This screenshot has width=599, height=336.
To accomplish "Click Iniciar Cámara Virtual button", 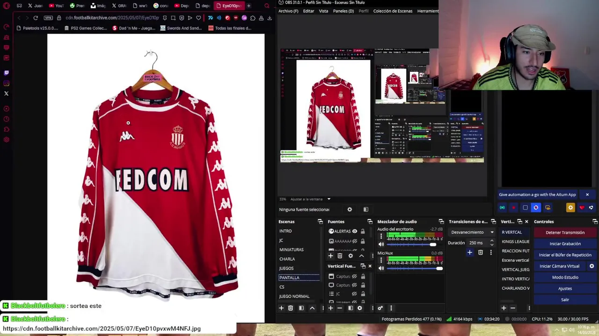I will click(559, 266).
